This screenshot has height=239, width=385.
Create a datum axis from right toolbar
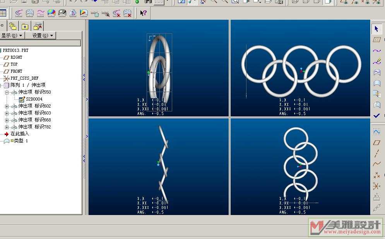point(376,153)
